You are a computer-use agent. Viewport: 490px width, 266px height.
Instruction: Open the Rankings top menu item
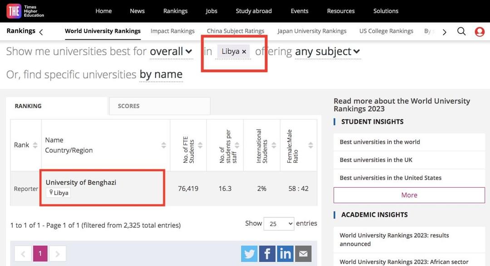click(x=175, y=11)
